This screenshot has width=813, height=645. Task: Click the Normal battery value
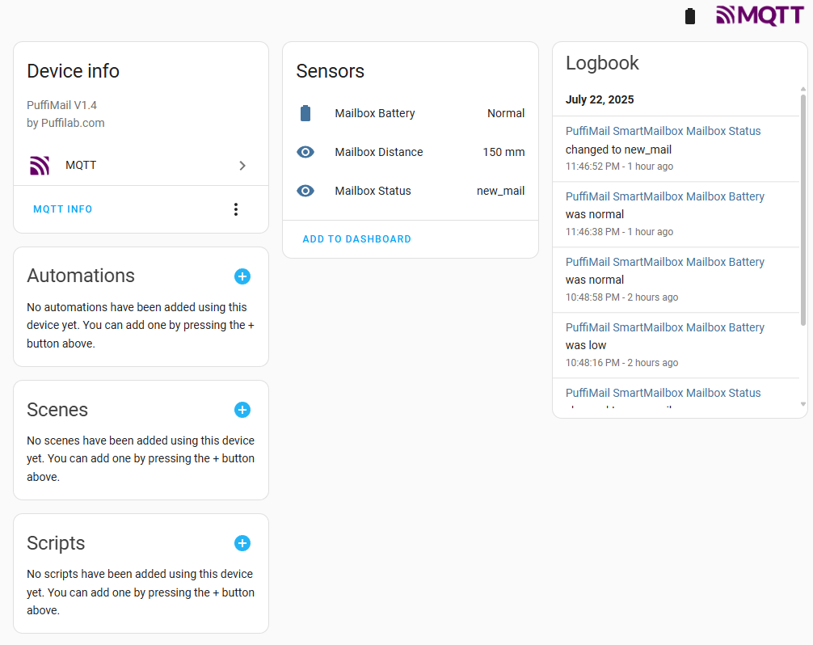click(x=506, y=113)
